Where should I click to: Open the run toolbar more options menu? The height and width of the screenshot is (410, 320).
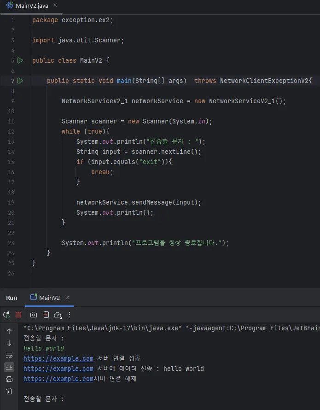pos(70,315)
